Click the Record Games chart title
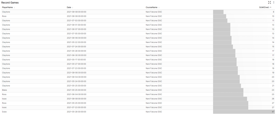277x115 pixels. coord(10,2)
